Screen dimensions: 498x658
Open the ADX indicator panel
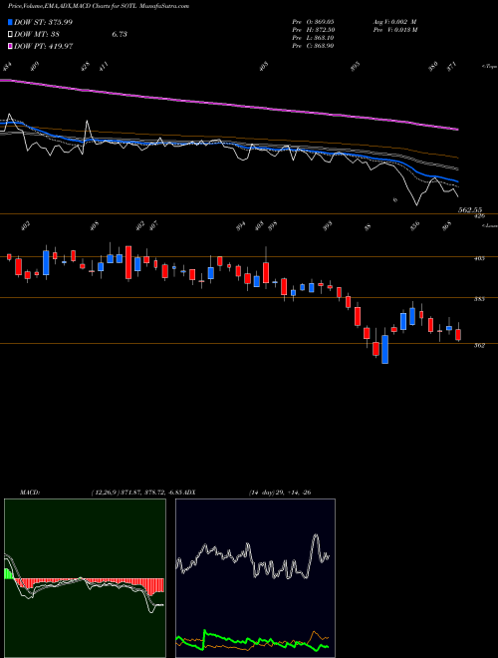tap(255, 578)
